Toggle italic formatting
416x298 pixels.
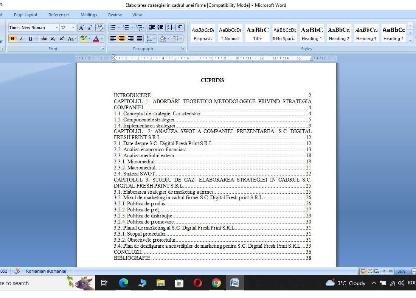click(x=22, y=38)
